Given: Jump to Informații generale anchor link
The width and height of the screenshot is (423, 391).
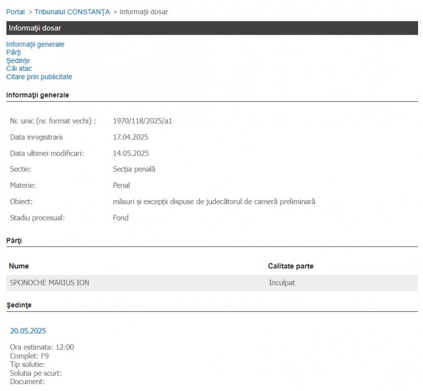Looking at the screenshot, I should click(35, 44).
